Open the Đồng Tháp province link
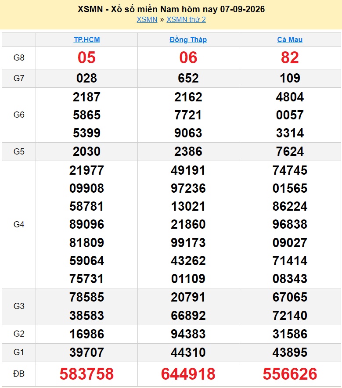The height and width of the screenshot is (388, 342). tap(188, 40)
